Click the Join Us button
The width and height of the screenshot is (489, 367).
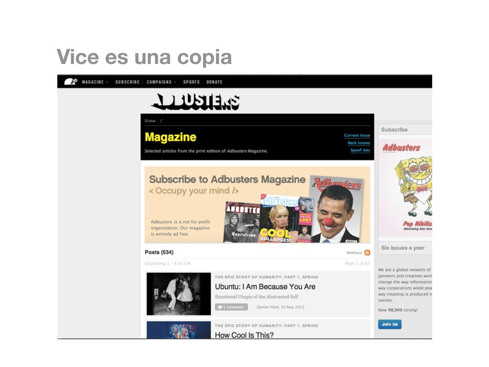[x=390, y=324]
